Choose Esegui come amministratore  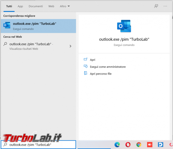(108, 67)
